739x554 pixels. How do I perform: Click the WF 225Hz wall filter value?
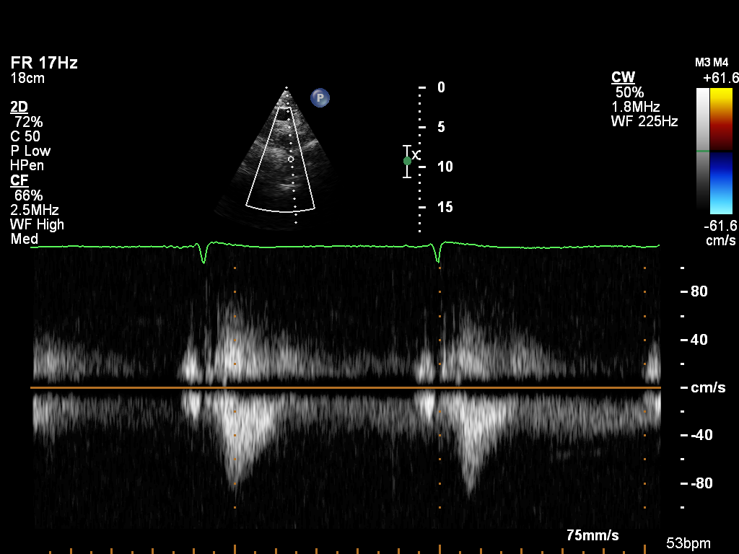coord(644,122)
